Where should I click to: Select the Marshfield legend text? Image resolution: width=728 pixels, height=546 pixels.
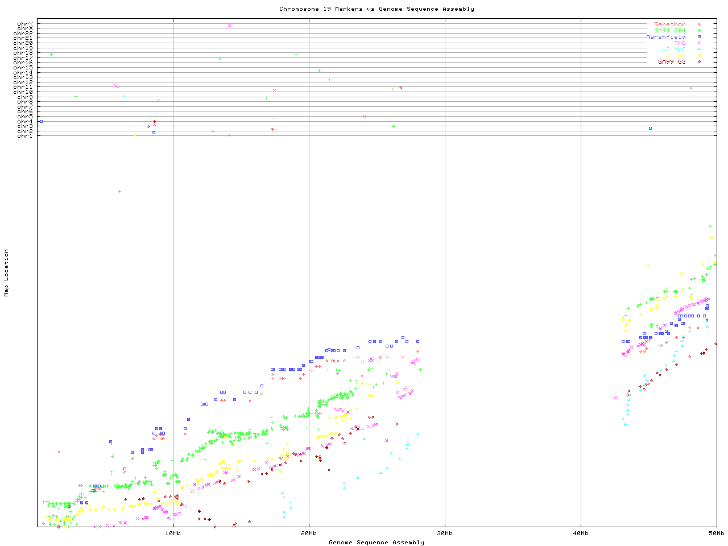(x=665, y=37)
